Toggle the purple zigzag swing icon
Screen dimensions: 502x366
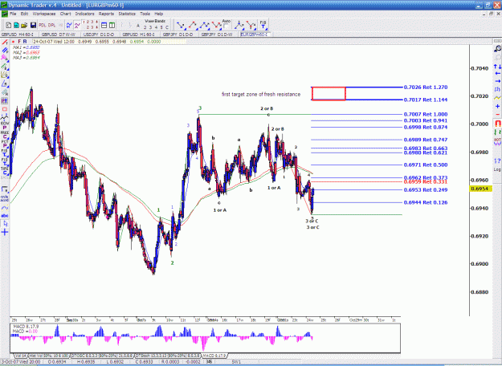pyautogui.click(x=77, y=25)
